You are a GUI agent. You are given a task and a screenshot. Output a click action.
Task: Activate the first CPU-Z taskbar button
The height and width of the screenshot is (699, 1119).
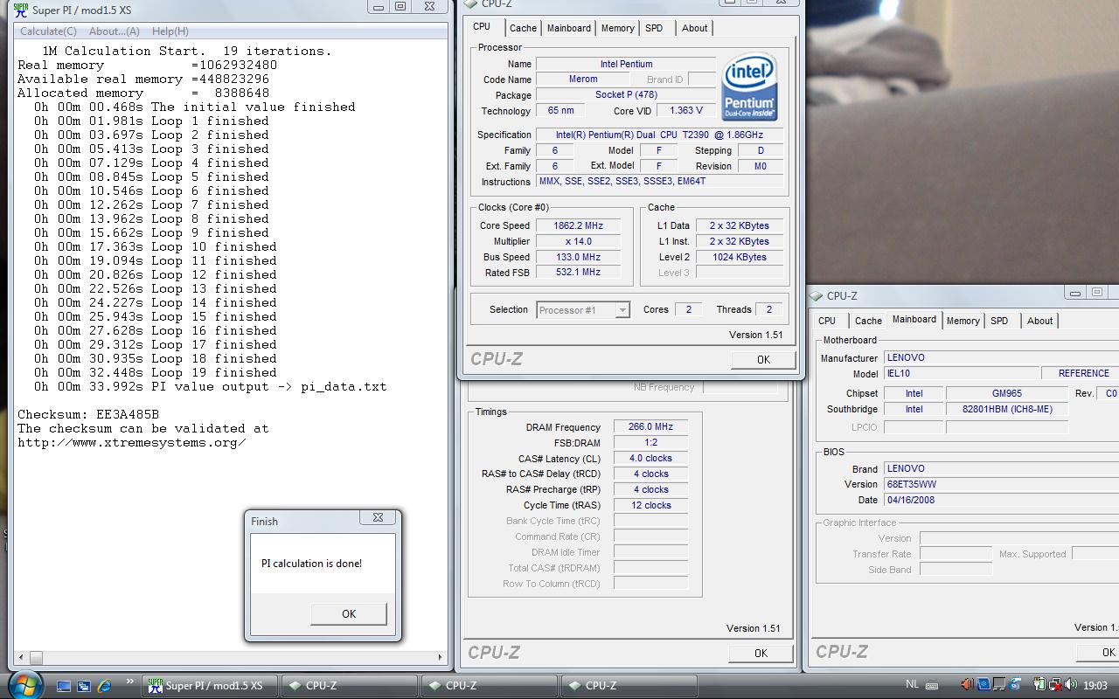click(350, 686)
